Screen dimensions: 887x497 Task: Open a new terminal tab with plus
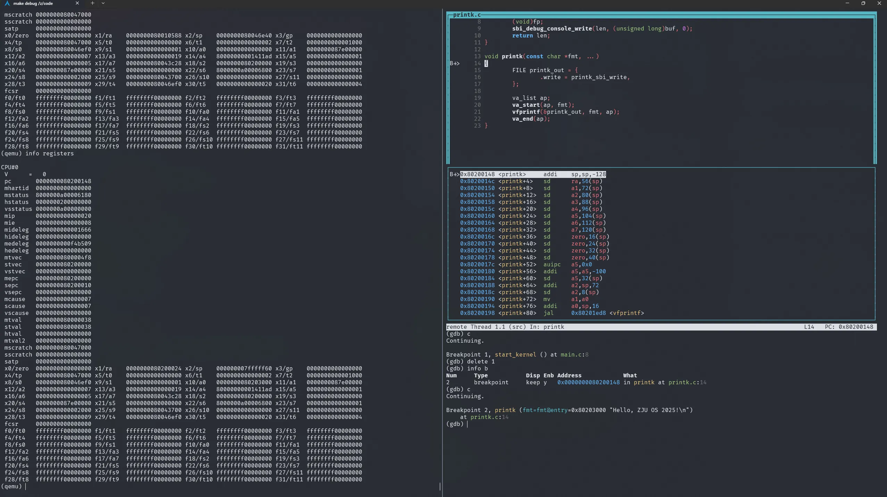(92, 3)
